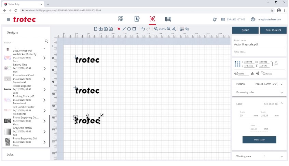Select the line drawing tool
289x166 pixels.
124,29
